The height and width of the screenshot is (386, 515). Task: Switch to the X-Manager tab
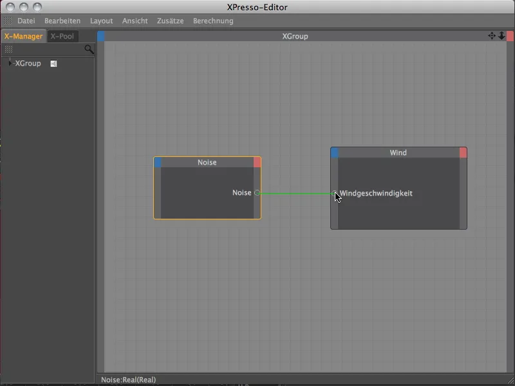tap(23, 36)
